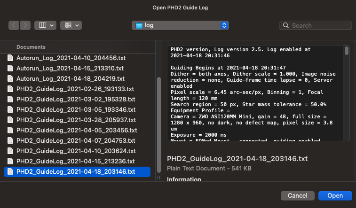Click the Search field
The height and width of the screenshot is (208, 356).
click(316, 25)
